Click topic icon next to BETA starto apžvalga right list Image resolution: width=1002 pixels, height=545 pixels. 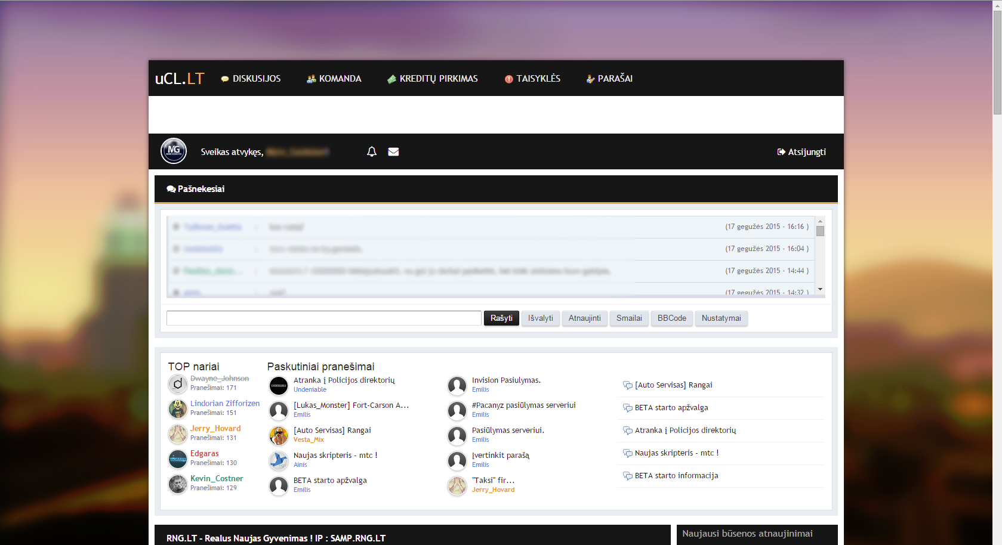pyautogui.click(x=628, y=408)
